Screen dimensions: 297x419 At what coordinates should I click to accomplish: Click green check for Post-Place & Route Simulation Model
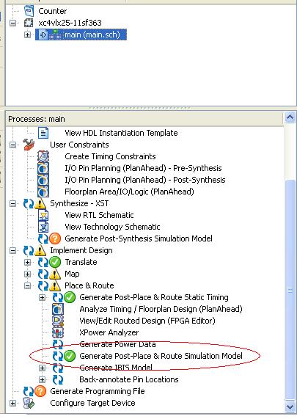pyautogui.click(x=70, y=356)
